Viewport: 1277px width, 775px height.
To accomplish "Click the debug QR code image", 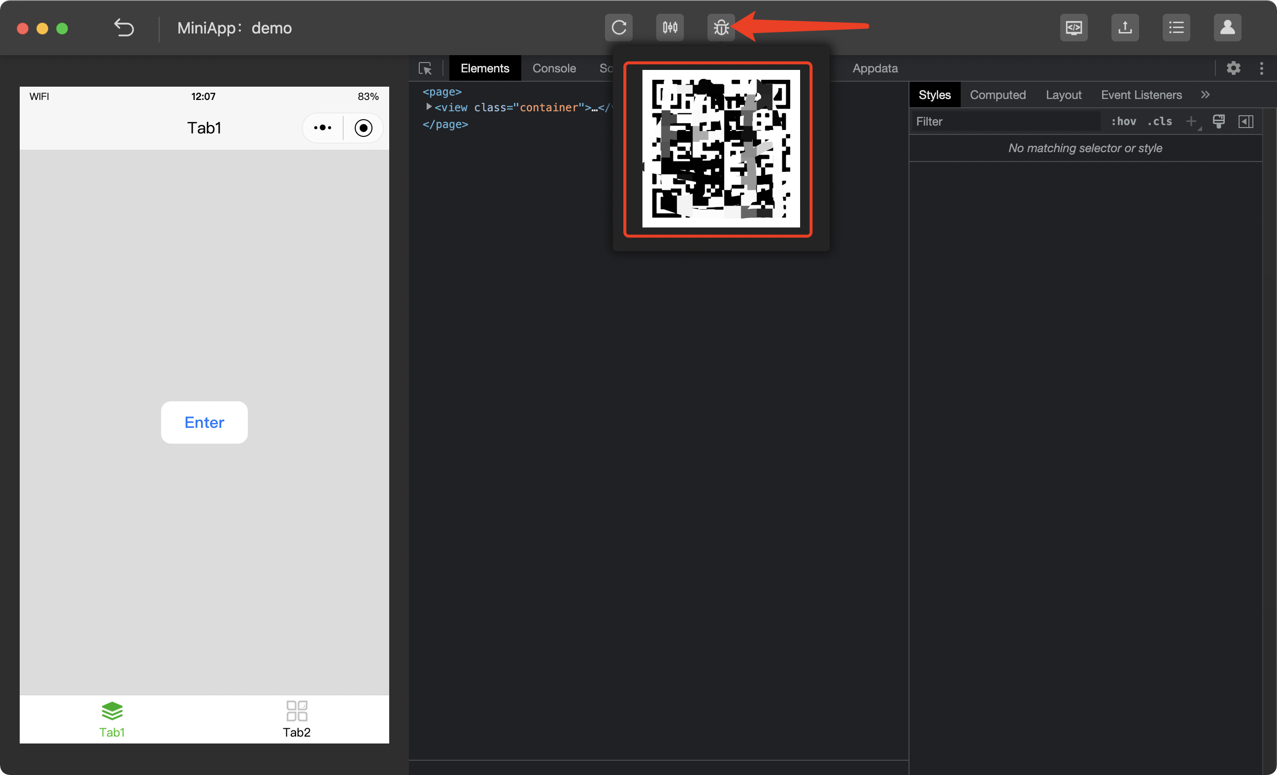I will pyautogui.click(x=720, y=149).
